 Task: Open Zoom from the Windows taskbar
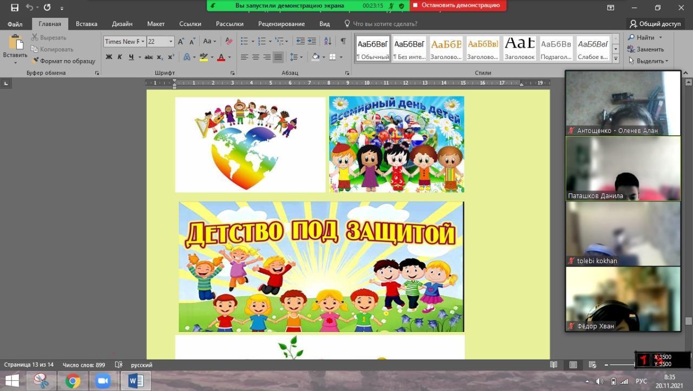[103, 381]
